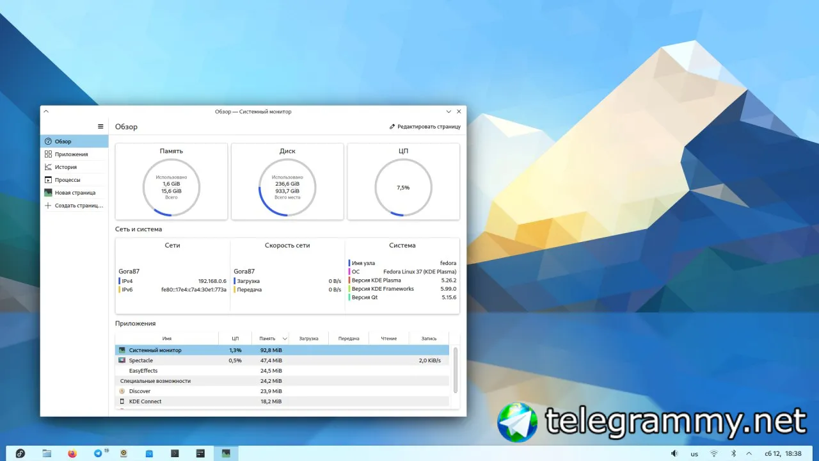Click the KDE Connect phone icon in the table
This screenshot has height=461, width=819.
(122, 401)
